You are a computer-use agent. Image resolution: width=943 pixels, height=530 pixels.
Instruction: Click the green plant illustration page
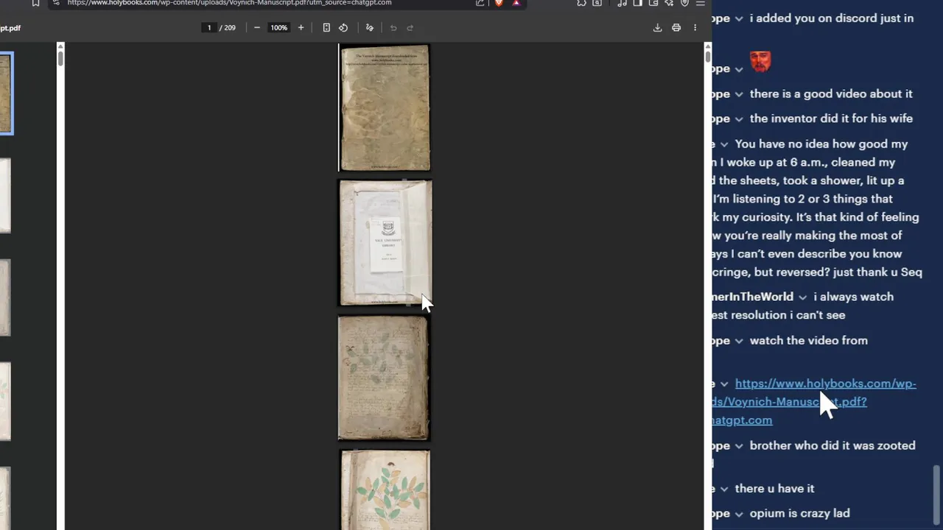pos(385,490)
